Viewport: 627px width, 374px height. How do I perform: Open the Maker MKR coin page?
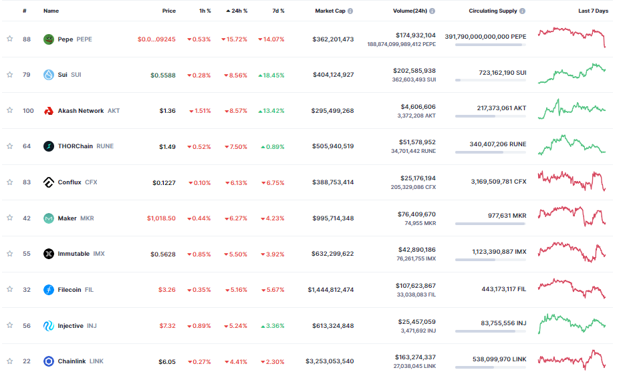tap(76, 218)
